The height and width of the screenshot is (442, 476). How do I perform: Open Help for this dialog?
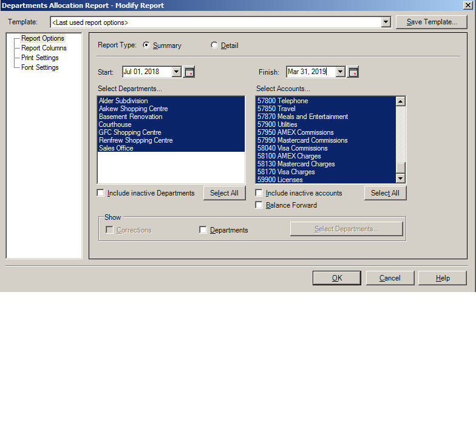(443, 278)
